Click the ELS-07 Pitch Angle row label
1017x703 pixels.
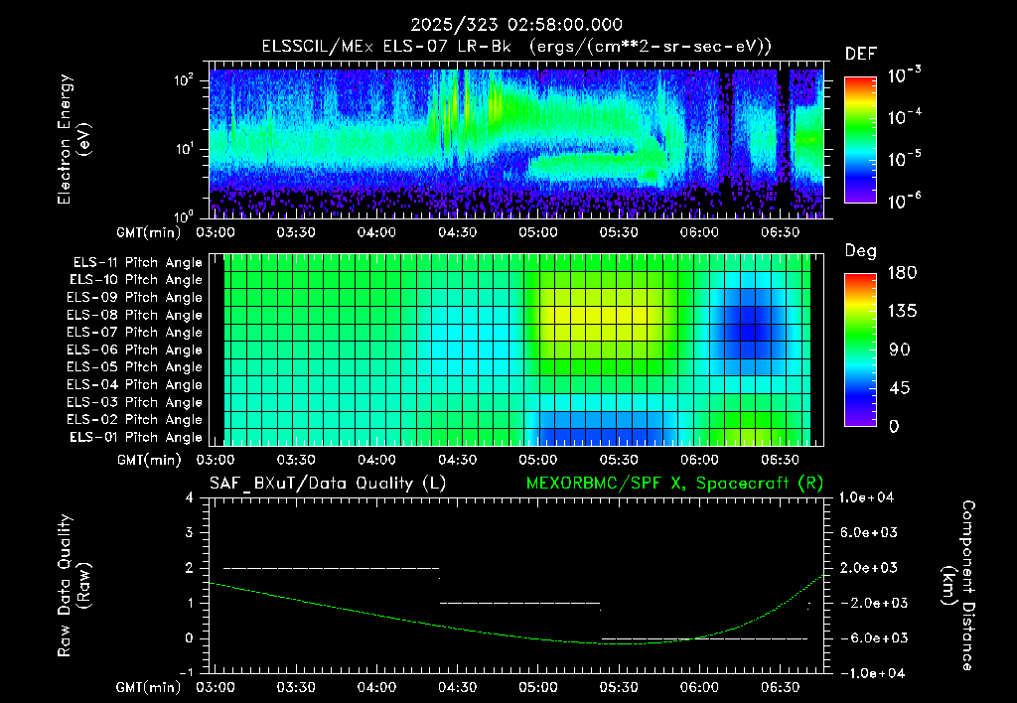(134, 333)
